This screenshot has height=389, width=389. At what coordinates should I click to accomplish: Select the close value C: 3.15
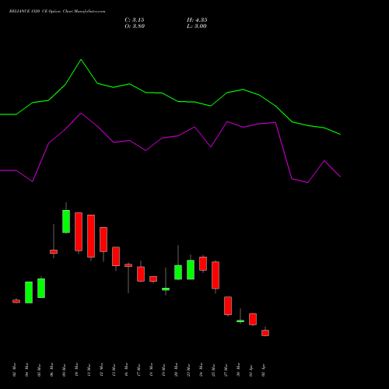click(135, 20)
